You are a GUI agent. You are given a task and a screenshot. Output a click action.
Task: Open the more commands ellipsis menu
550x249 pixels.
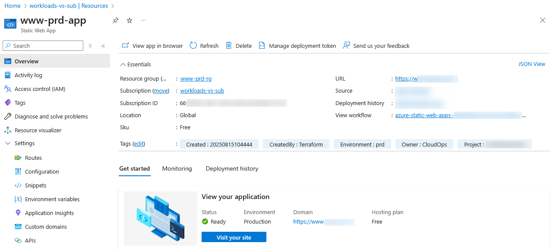coord(143,20)
